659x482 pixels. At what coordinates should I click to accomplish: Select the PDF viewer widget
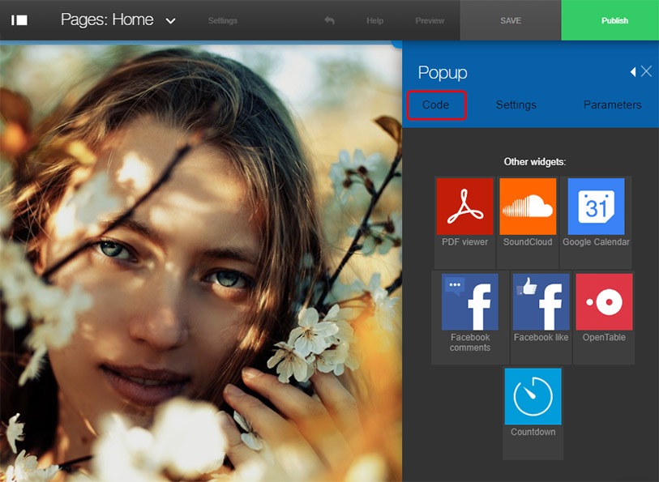(464, 223)
